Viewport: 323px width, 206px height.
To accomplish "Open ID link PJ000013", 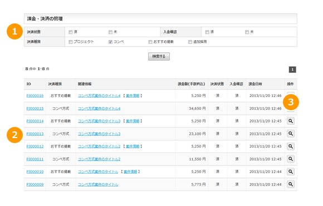I will pos(35,134).
